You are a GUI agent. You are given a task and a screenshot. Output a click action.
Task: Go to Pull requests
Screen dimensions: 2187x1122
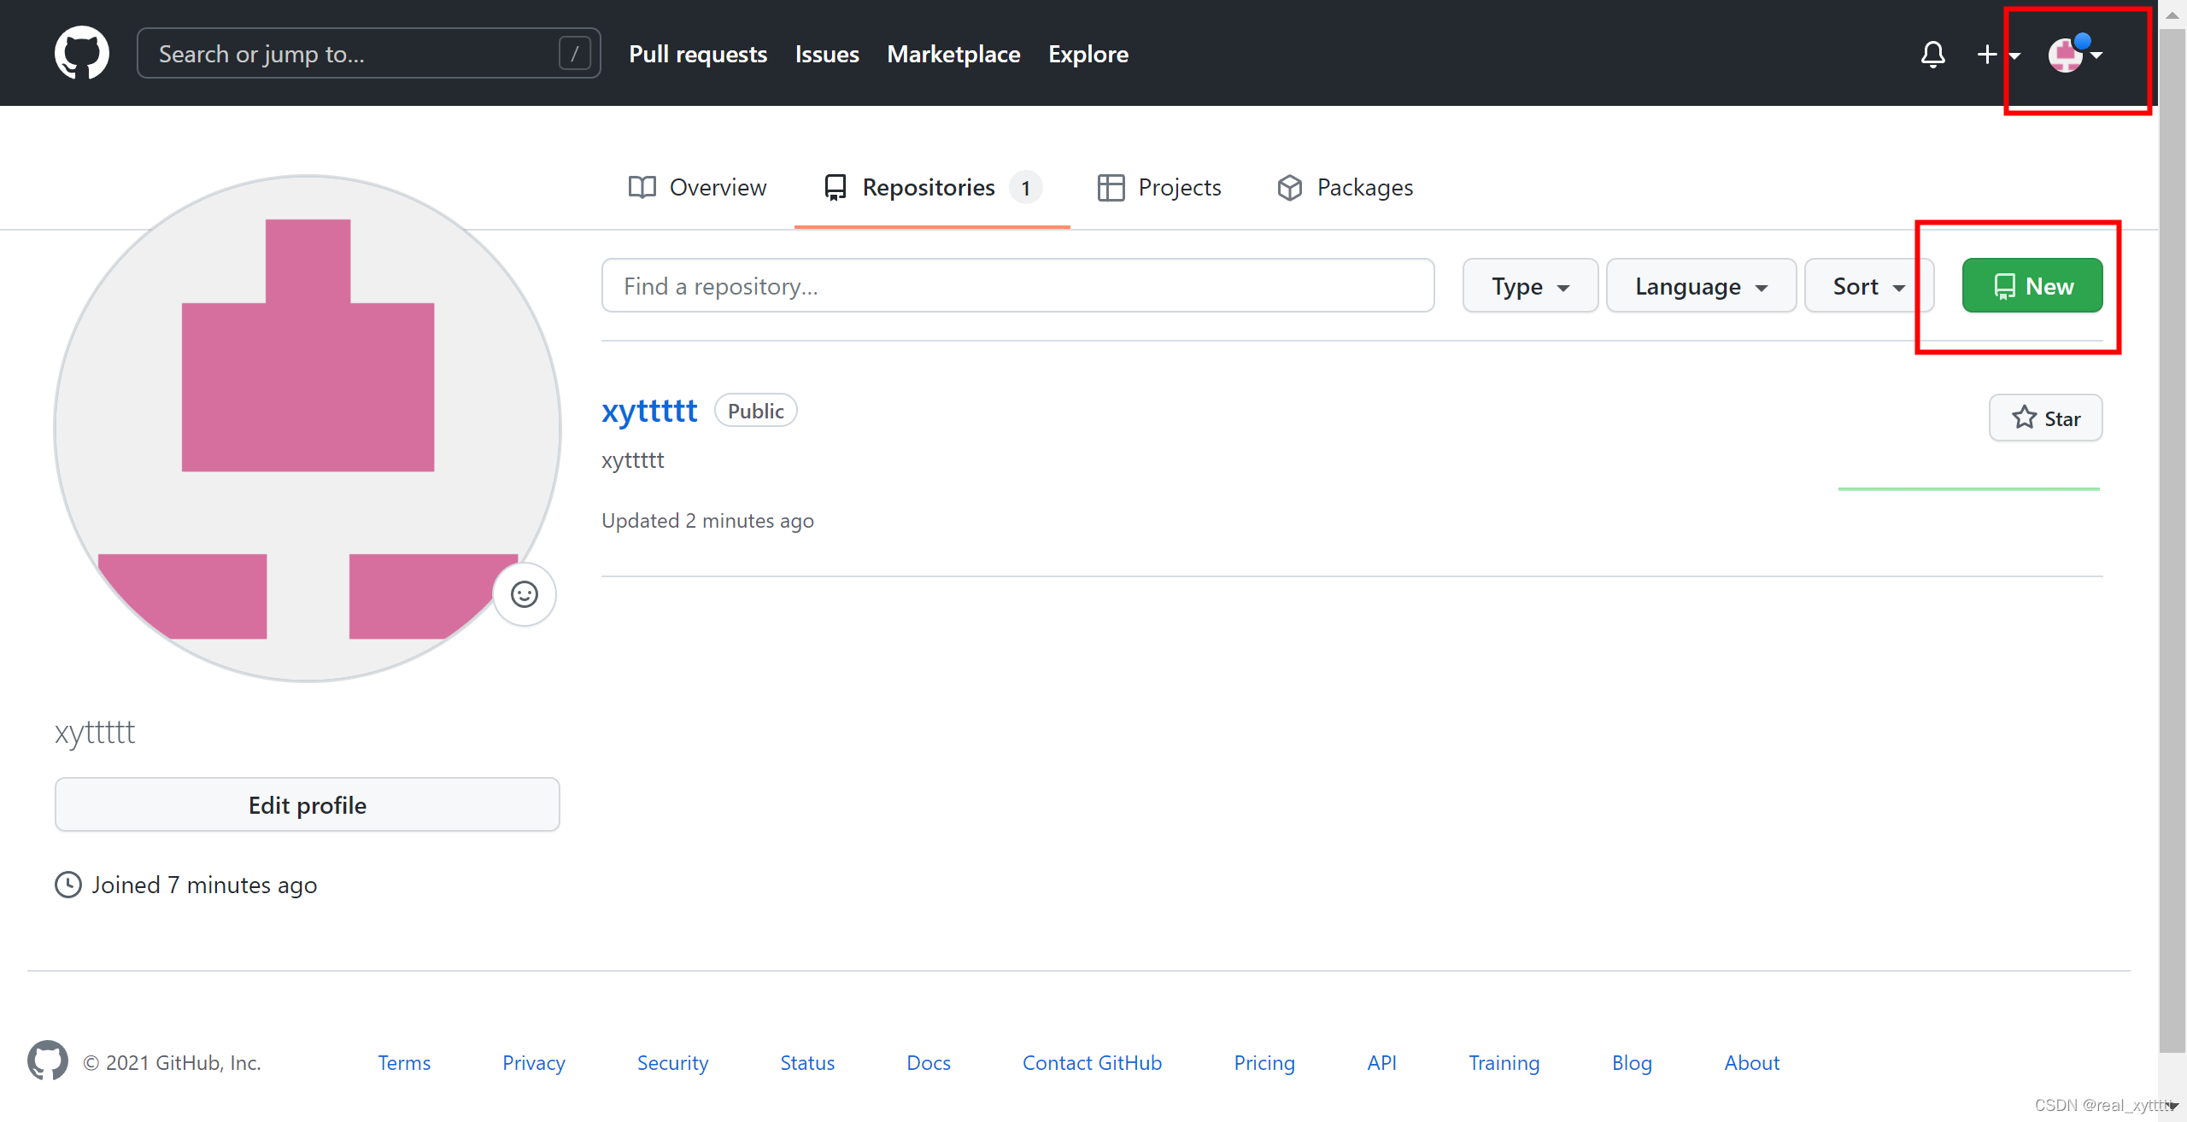click(x=698, y=54)
